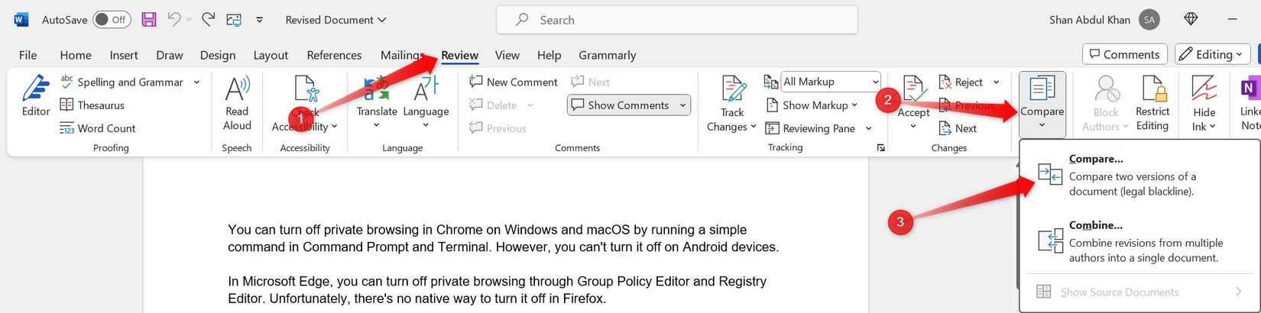Screen dimensions: 1261x313
Task: Go to Next comment in Comments group
Action: (590, 82)
